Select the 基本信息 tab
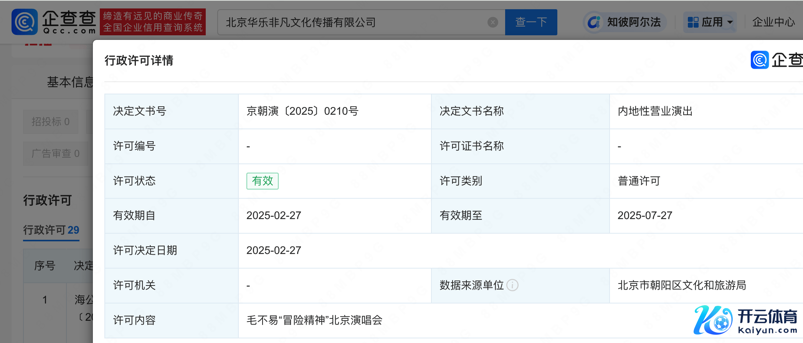The width and height of the screenshot is (803, 343). 70,82
